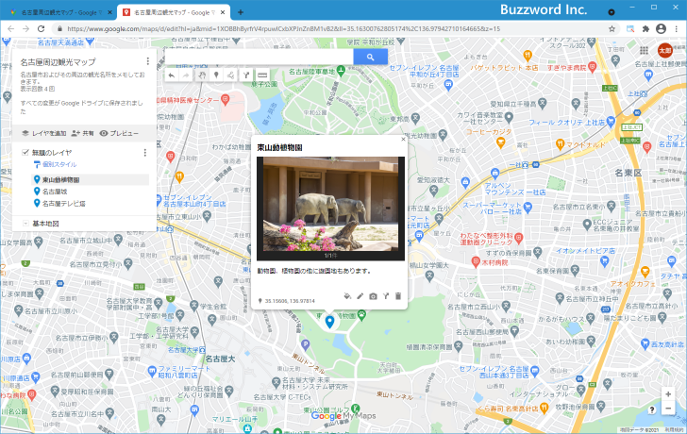687x434 pixels.
Task: Click the address bar URL
Action: [283, 29]
